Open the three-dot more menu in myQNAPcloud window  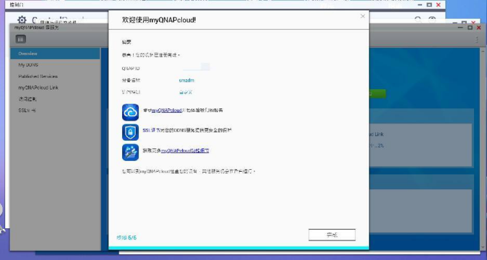[x=477, y=40]
